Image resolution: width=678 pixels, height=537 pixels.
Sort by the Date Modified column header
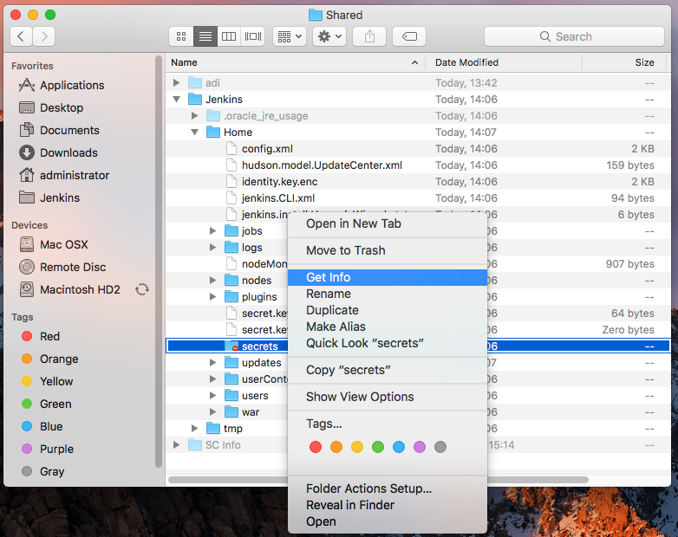504,62
